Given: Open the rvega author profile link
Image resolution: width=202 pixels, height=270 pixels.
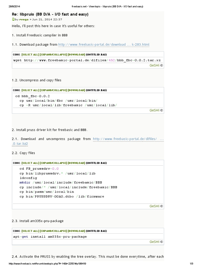Looking at the screenshot, I should (x=24, y=20).
